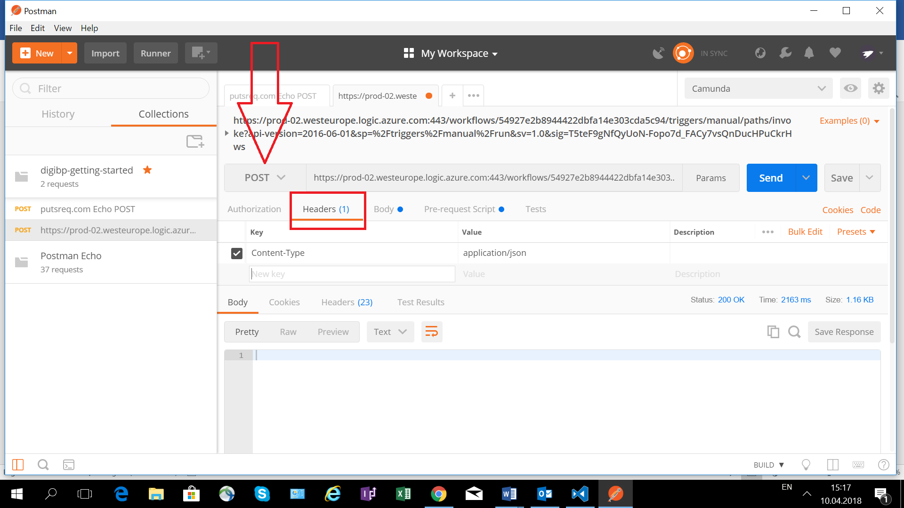Click the blue Send button

tap(771, 178)
